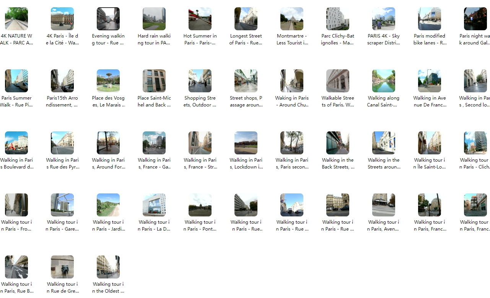
Task: Click the 'Walking tour in Paris - Clich...' label
Action: coord(474,164)
